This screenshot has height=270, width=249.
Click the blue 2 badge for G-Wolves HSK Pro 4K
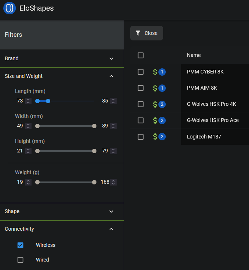click(x=162, y=104)
